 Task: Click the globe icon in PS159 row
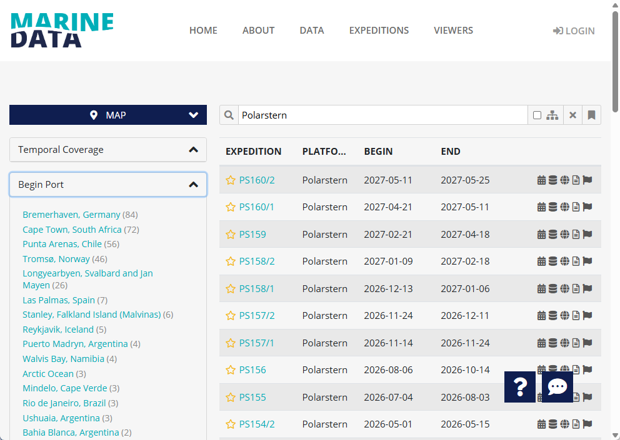click(564, 235)
